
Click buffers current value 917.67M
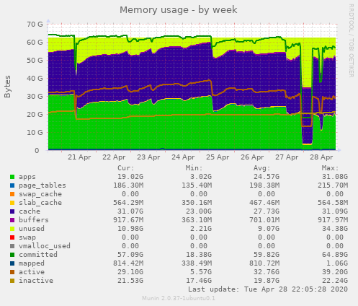coord(128,220)
